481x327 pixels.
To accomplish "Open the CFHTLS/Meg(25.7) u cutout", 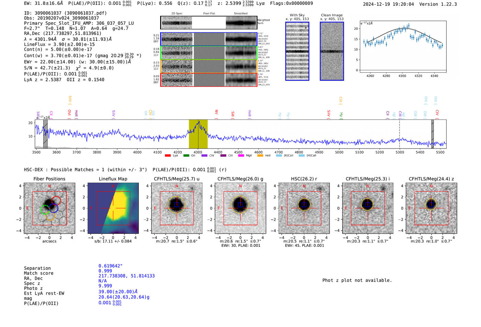I will (177, 208).
